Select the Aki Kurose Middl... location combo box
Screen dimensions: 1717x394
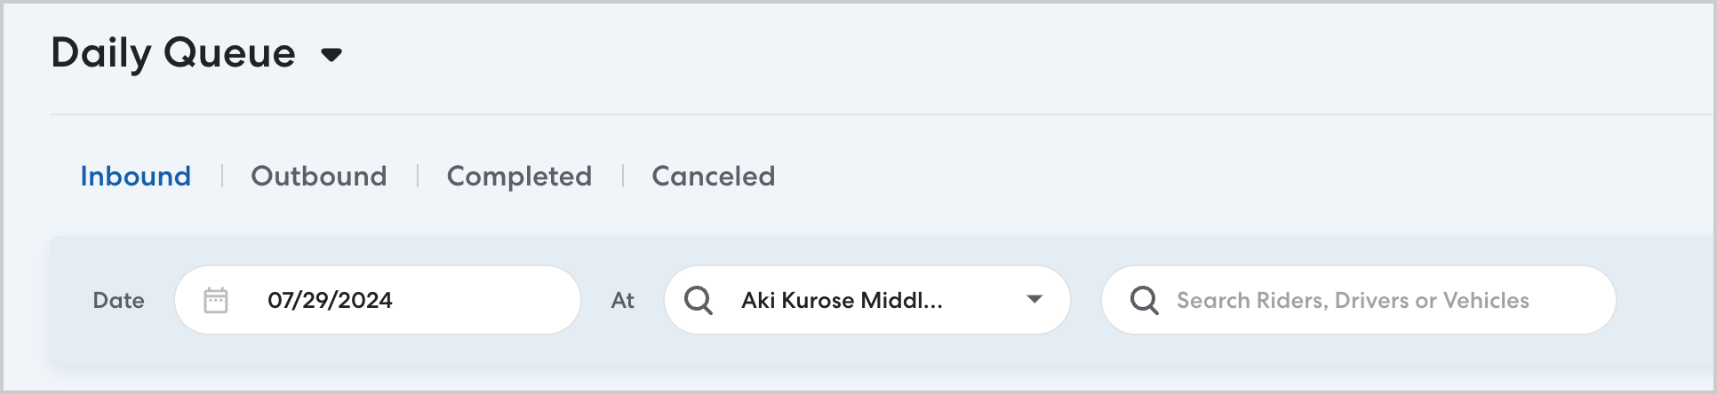coord(842,300)
